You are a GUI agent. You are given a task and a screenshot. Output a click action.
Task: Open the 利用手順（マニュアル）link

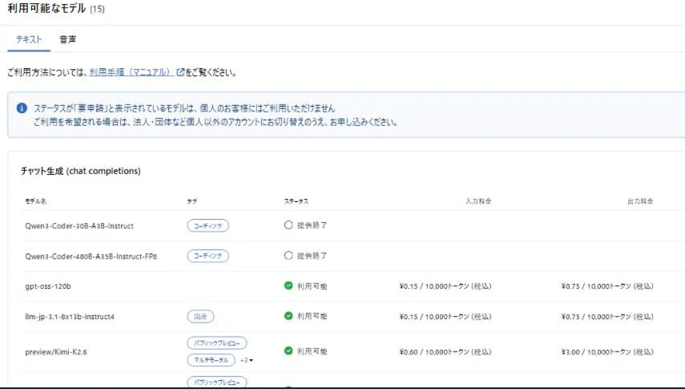[131, 72]
